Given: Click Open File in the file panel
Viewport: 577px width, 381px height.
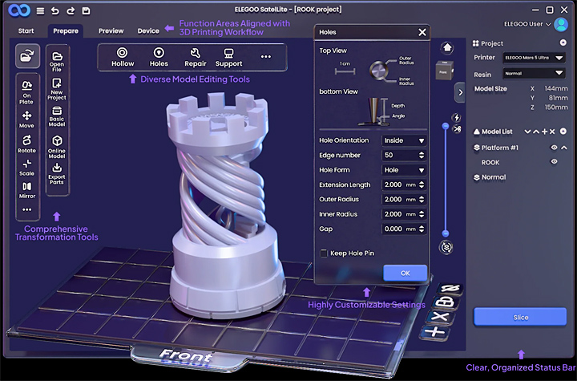Looking at the screenshot, I should (x=57, y=62).
